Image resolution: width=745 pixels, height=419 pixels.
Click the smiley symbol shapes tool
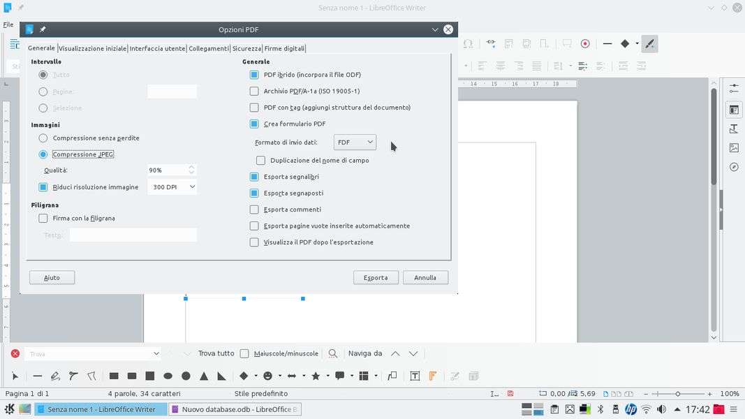[x=267, y=376]
